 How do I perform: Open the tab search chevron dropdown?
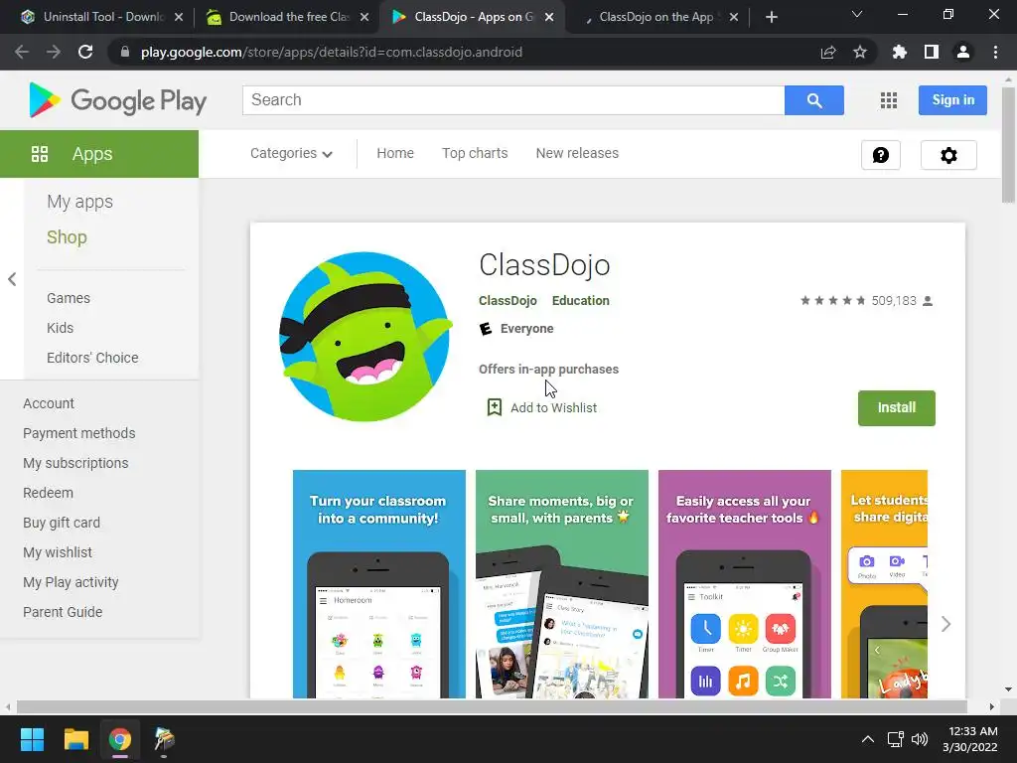(857, 14)
